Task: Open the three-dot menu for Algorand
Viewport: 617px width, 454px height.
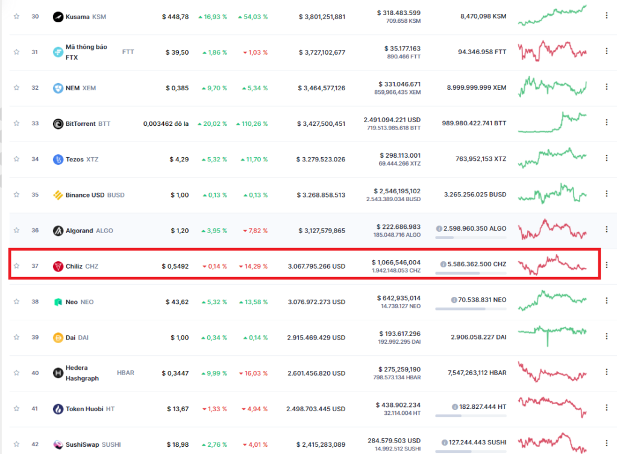Action: coord(606,229)
